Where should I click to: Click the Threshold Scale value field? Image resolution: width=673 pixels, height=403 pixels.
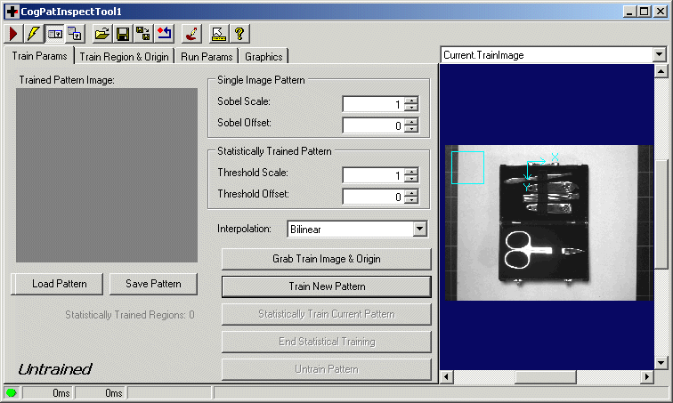pyautogui.click(x=373, y=175)
